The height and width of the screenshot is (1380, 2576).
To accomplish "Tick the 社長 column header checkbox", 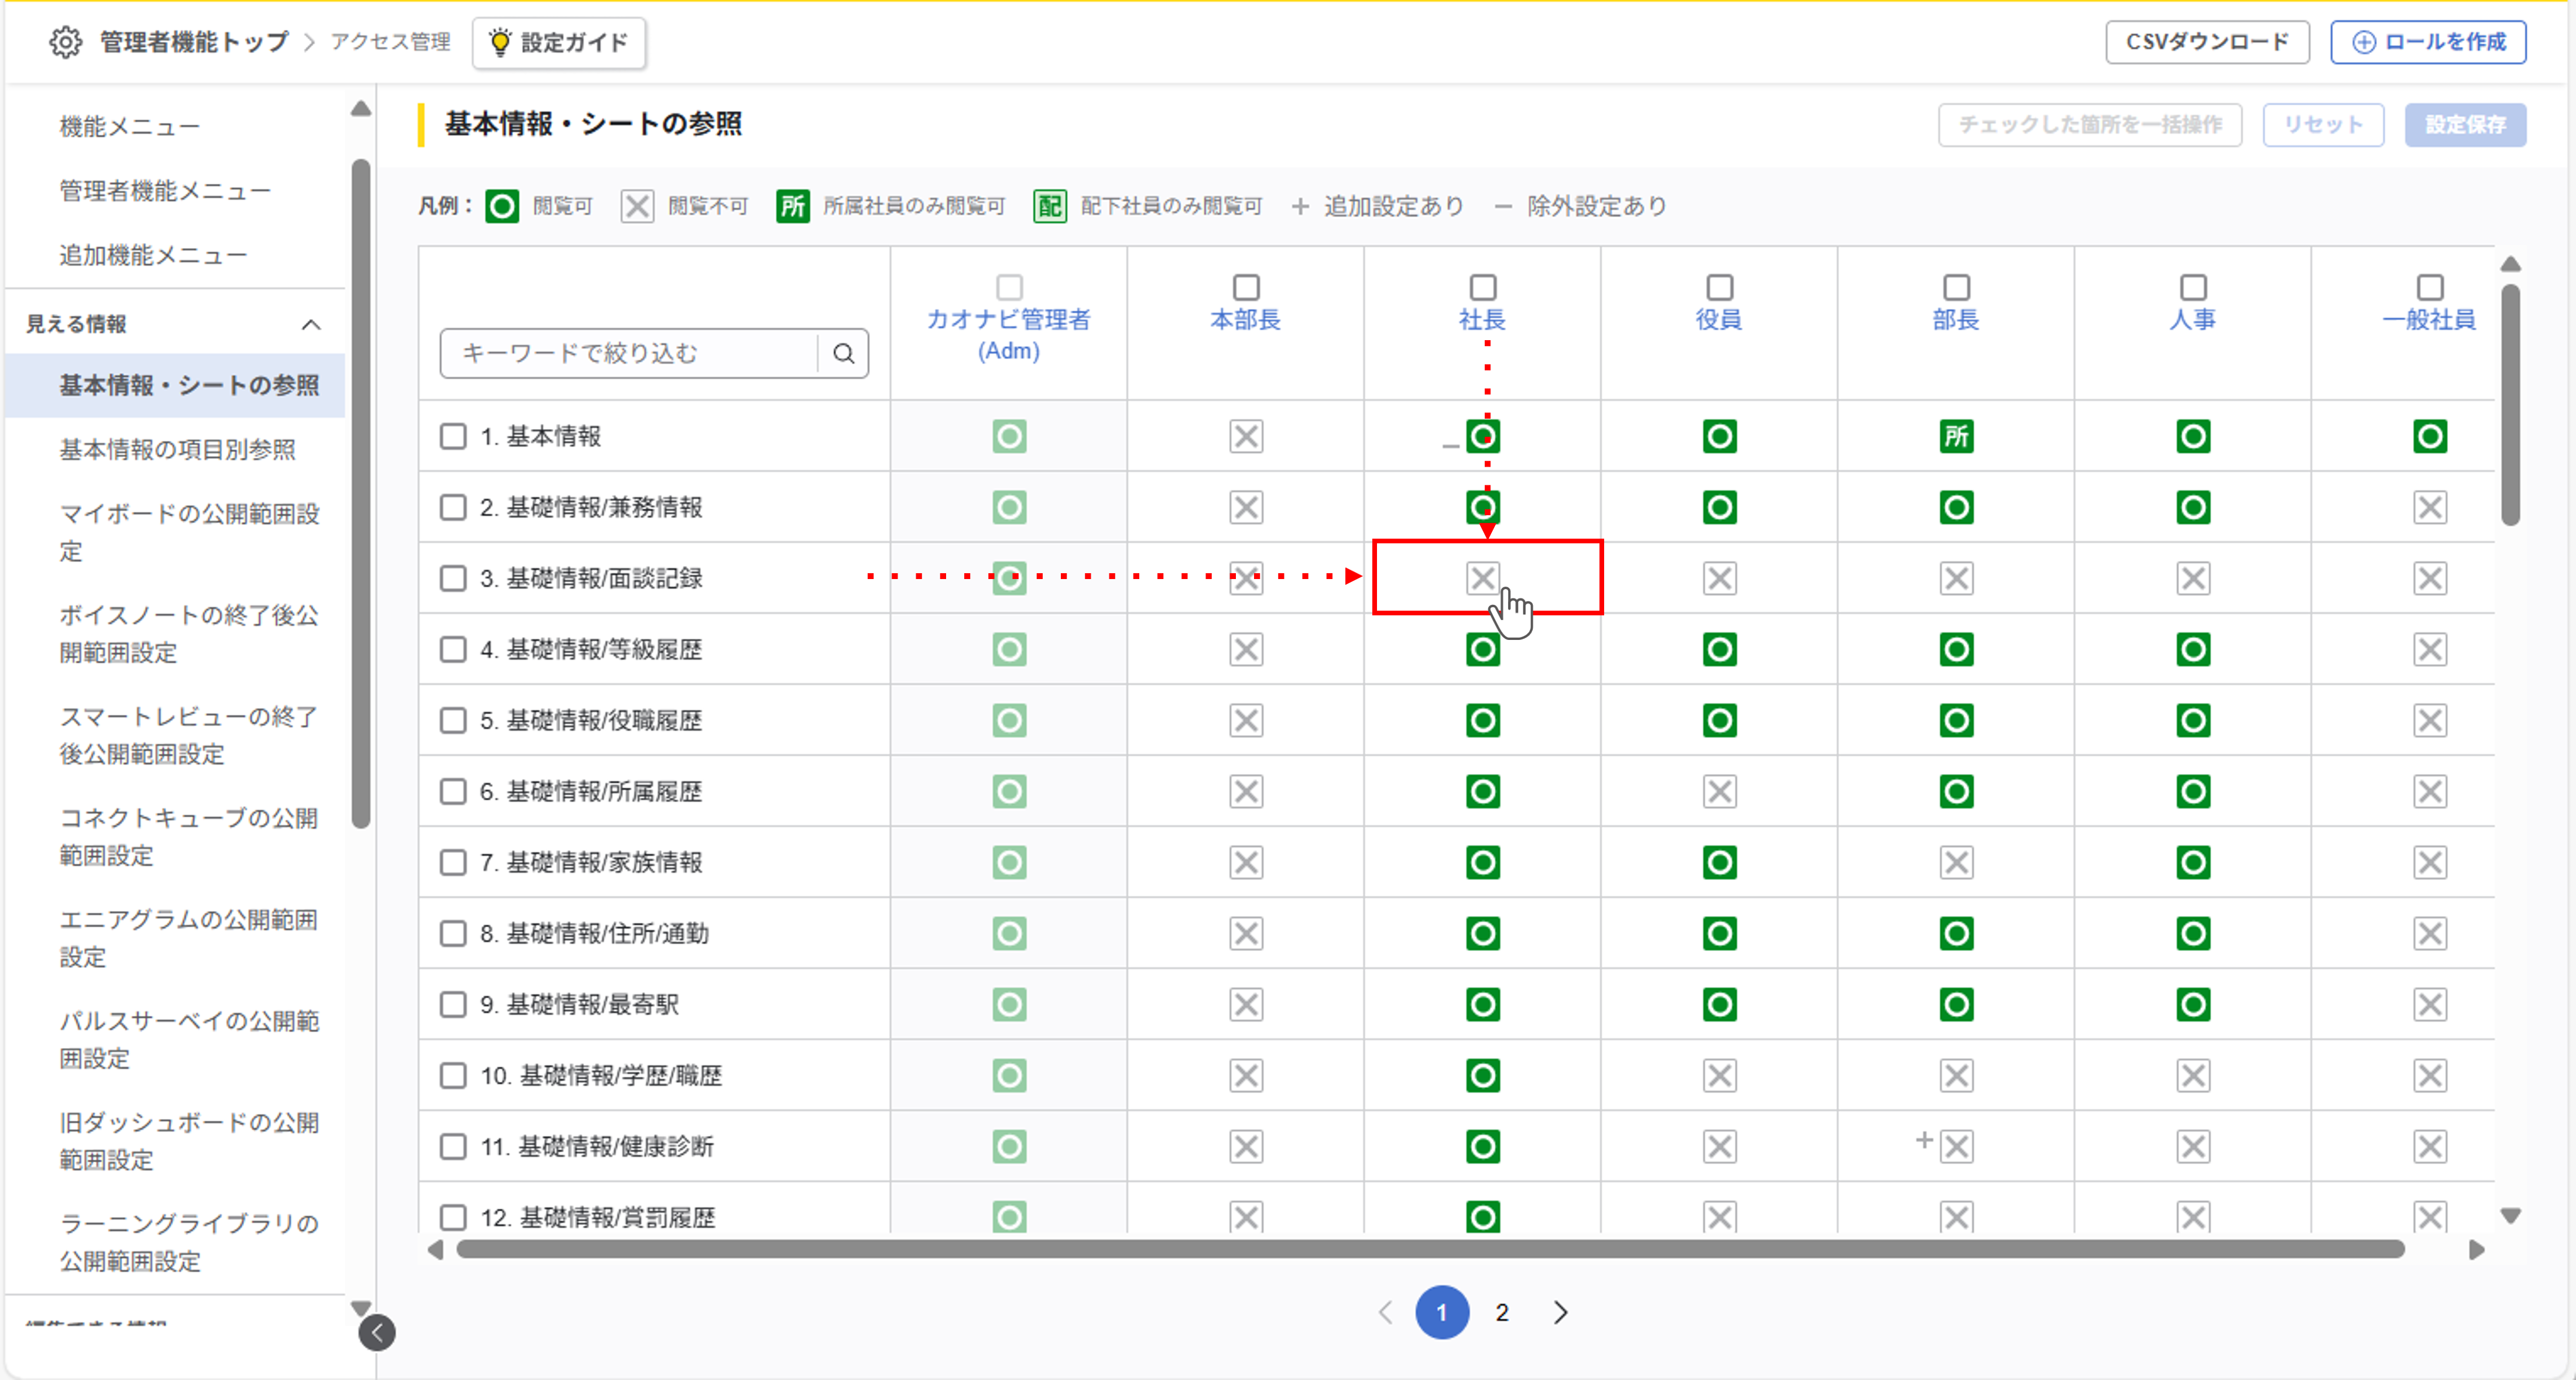I will coord(1482,288).
